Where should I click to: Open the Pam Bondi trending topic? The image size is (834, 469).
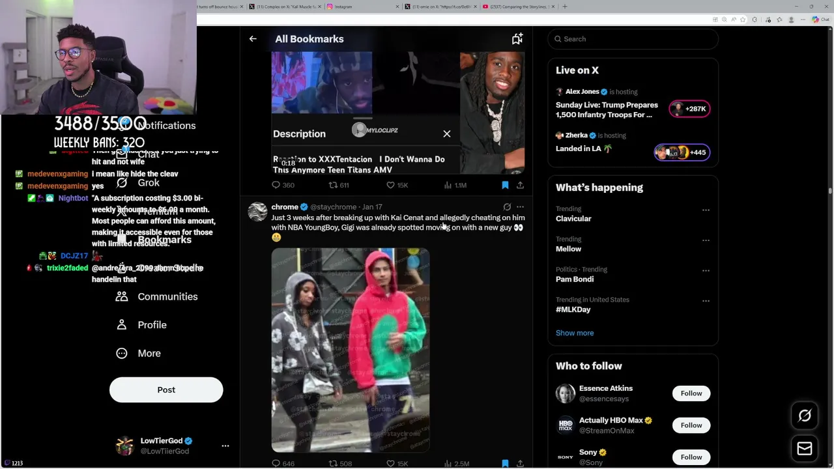point(575,279)
